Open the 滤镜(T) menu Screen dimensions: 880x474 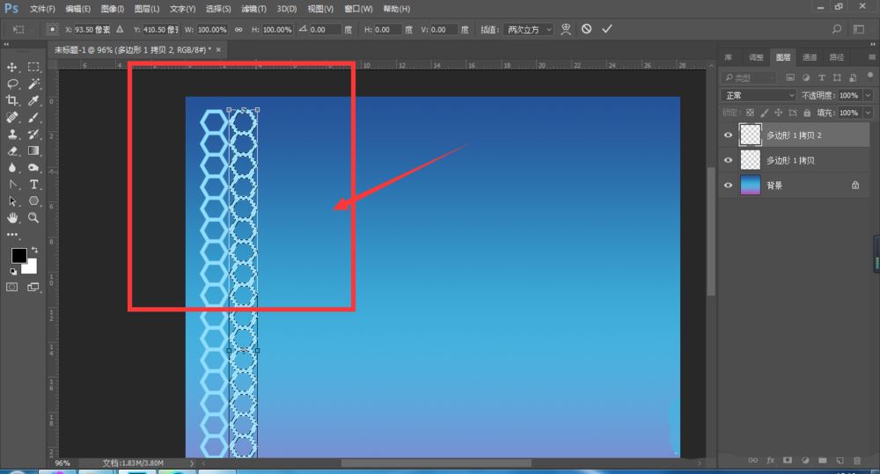tap(253, 9)
